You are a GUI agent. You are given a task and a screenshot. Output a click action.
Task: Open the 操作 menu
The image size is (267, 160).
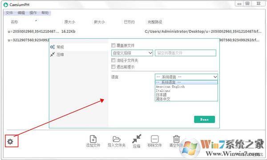pyautogui.click(x=33, y=13)
